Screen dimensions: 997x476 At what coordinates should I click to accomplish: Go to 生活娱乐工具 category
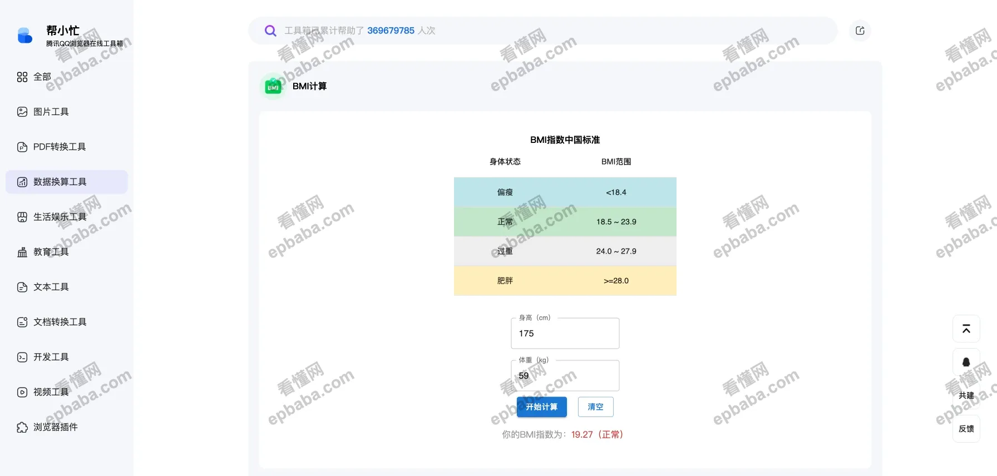click(x=67, y=217)
